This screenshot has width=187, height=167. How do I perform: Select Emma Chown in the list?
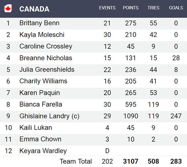[x=40, y=139]
